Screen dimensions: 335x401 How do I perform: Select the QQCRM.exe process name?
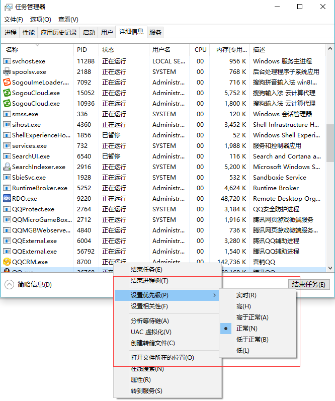click(x=30, y=262)
